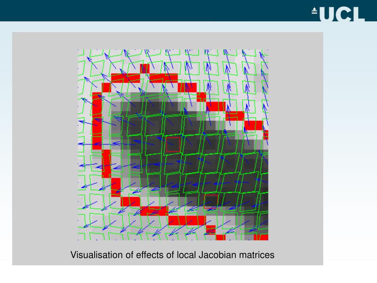377x283 pixels.
Task: Click the caption "Visualisation of effects of local Jacobian matrices"
Action: tap(172, 255)
